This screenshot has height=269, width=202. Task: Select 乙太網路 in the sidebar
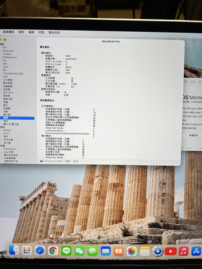click(8, 80)
